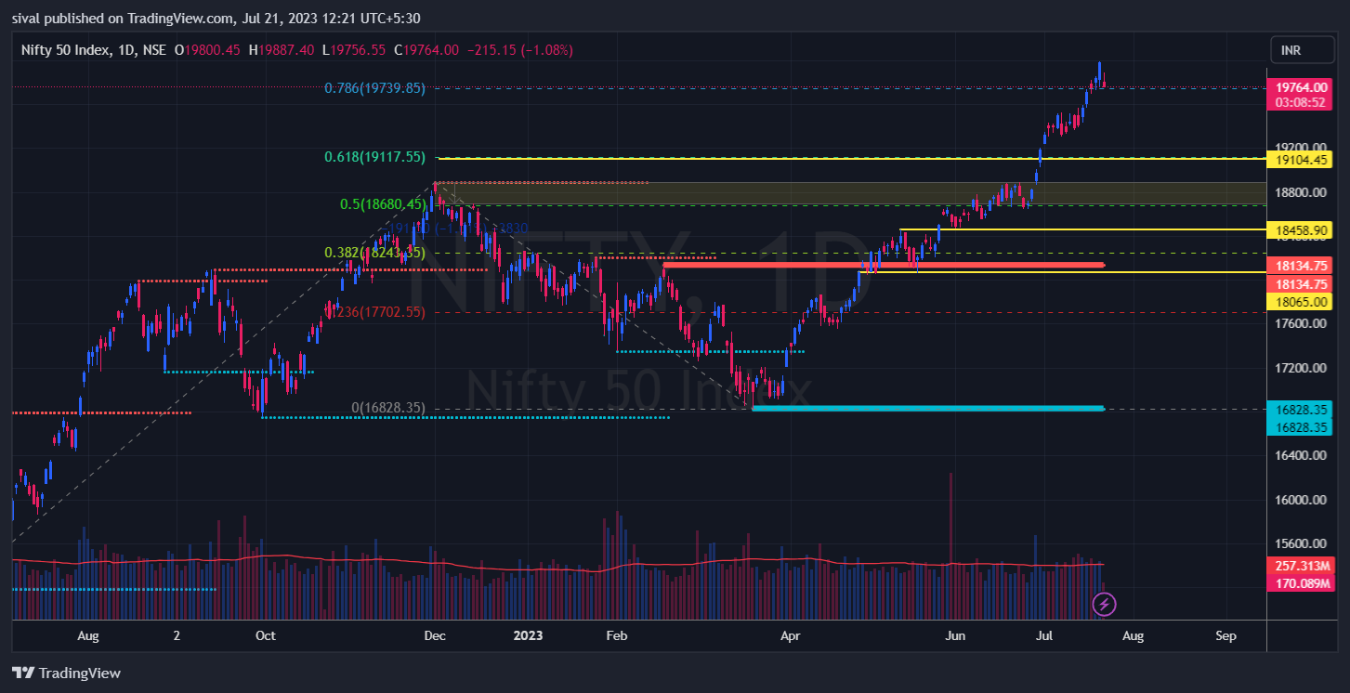
Task: Click the 170.089M volume label
Action: [1300, 583]
